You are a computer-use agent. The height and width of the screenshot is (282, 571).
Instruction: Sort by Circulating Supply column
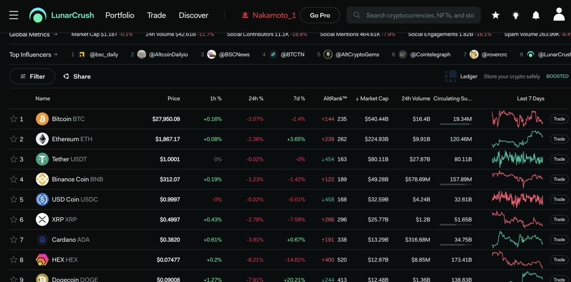(453, 98)
